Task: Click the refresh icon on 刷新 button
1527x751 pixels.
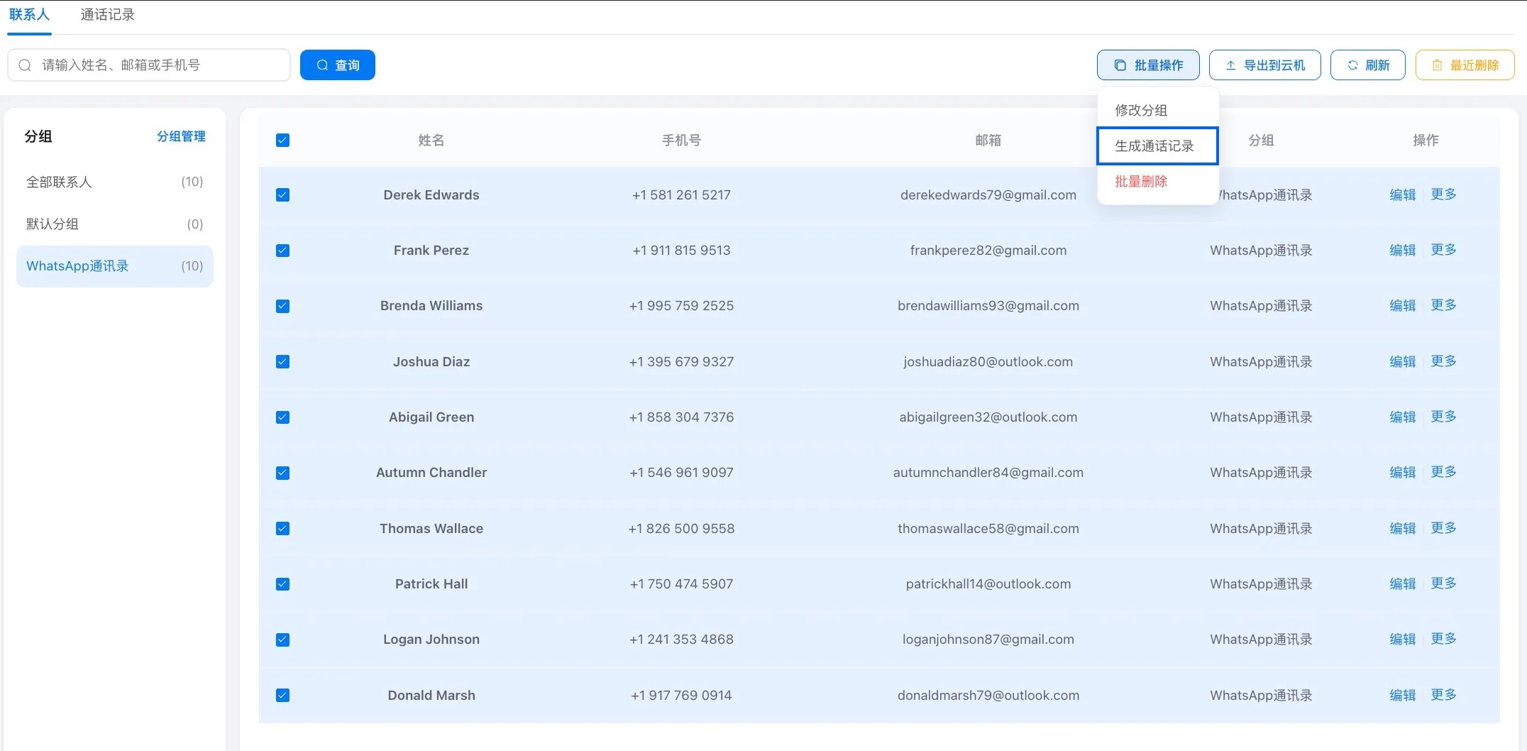Action: (1352, 65)
